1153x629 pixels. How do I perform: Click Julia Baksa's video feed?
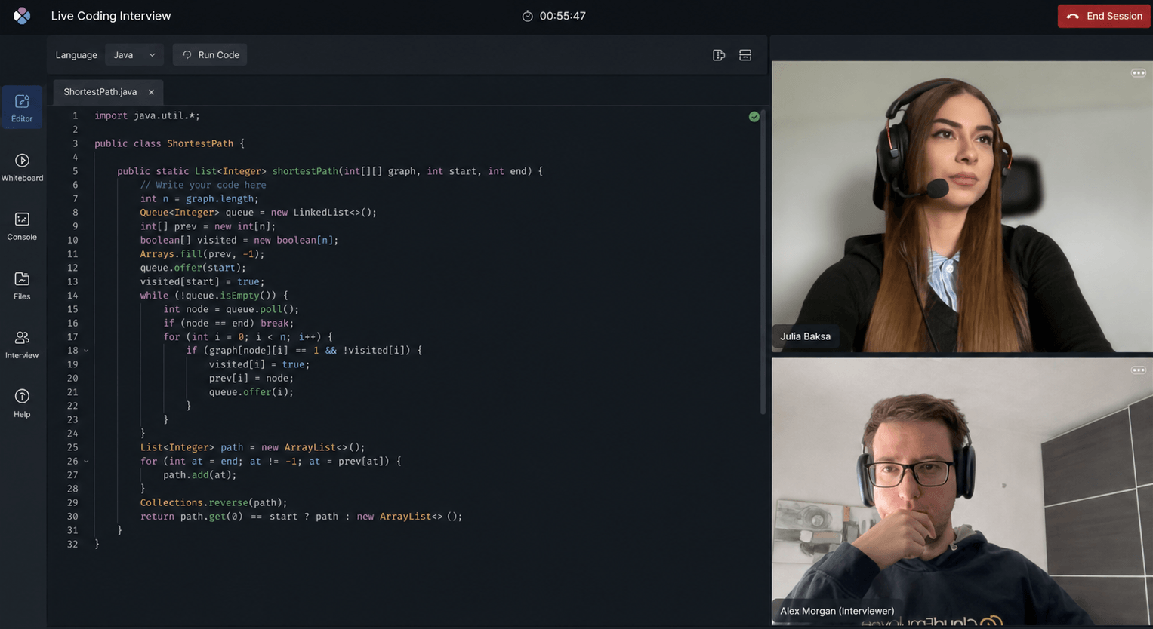tap(962, 206)
